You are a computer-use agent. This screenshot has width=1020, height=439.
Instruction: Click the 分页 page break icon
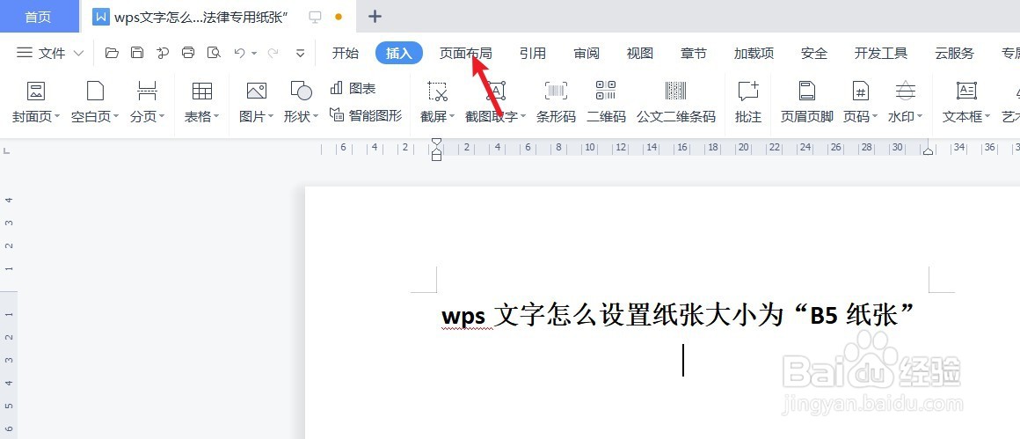(x=148, y=91)
